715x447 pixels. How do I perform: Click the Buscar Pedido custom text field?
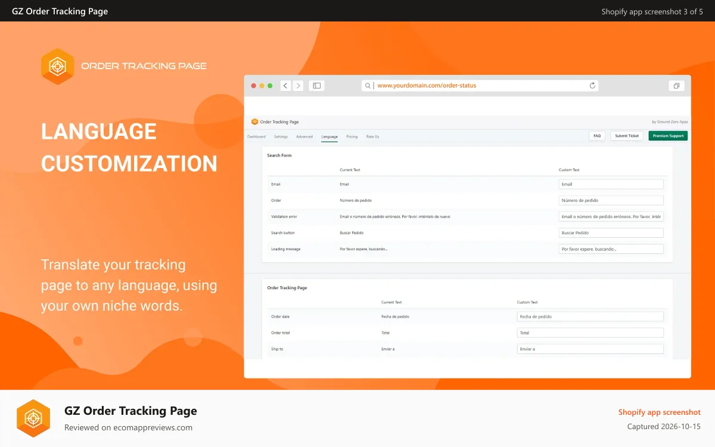611,232
